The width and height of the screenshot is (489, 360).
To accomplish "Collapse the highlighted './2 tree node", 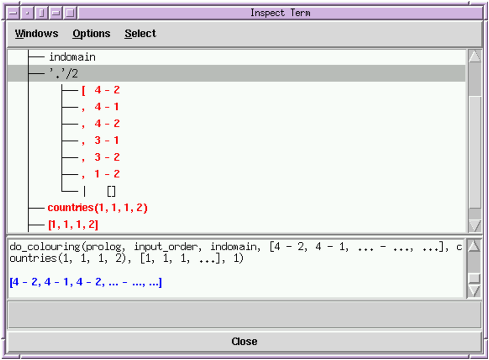I will pos(63,74).
